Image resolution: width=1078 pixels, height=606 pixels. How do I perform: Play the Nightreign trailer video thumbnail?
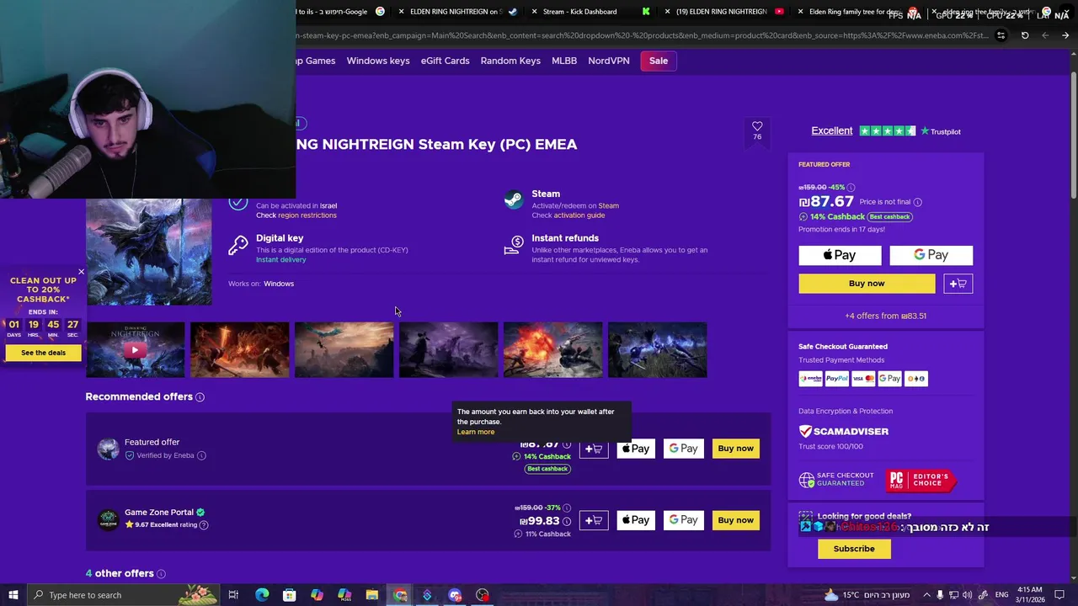pos(135,350)
